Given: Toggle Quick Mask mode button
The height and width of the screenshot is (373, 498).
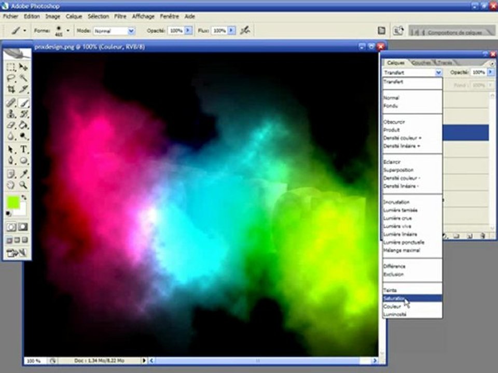Looking at the screenshot, I should (x=23, y=227).
